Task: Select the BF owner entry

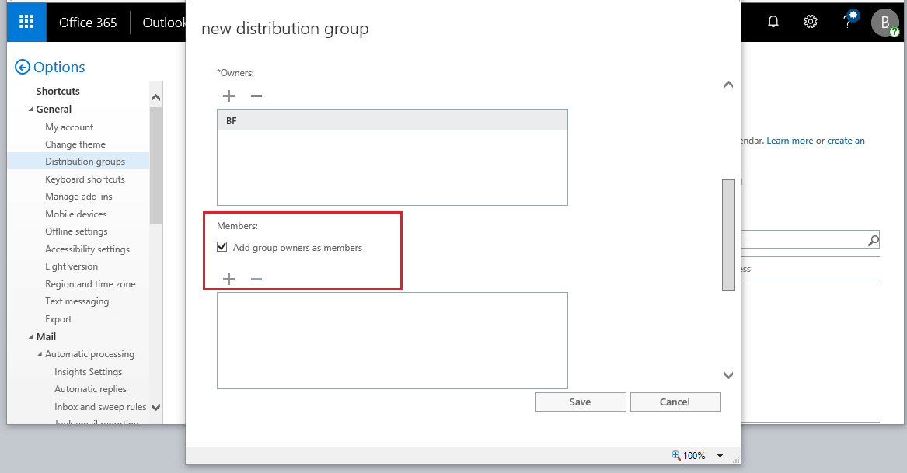Action: point(392,120)
